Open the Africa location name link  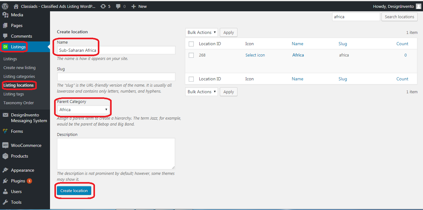pos(298,55)
